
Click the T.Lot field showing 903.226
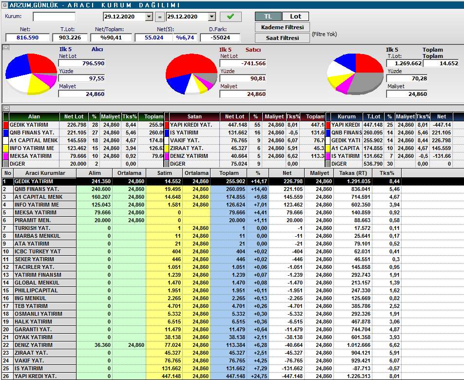(70, 38)
